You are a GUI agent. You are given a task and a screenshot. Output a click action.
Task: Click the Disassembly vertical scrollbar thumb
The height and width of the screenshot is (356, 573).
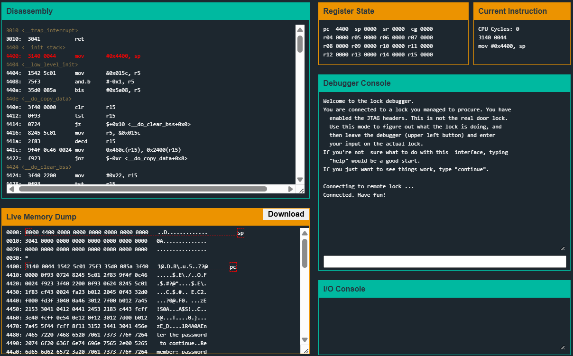pyautogui.click(x=300, y=44)
